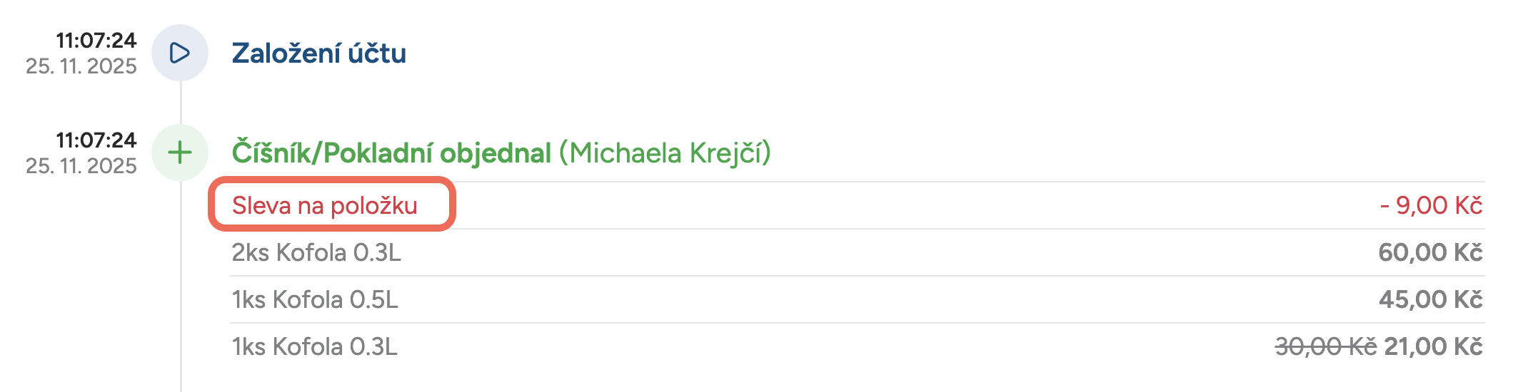Click the date under the Založení účtu time

[81, 66]
